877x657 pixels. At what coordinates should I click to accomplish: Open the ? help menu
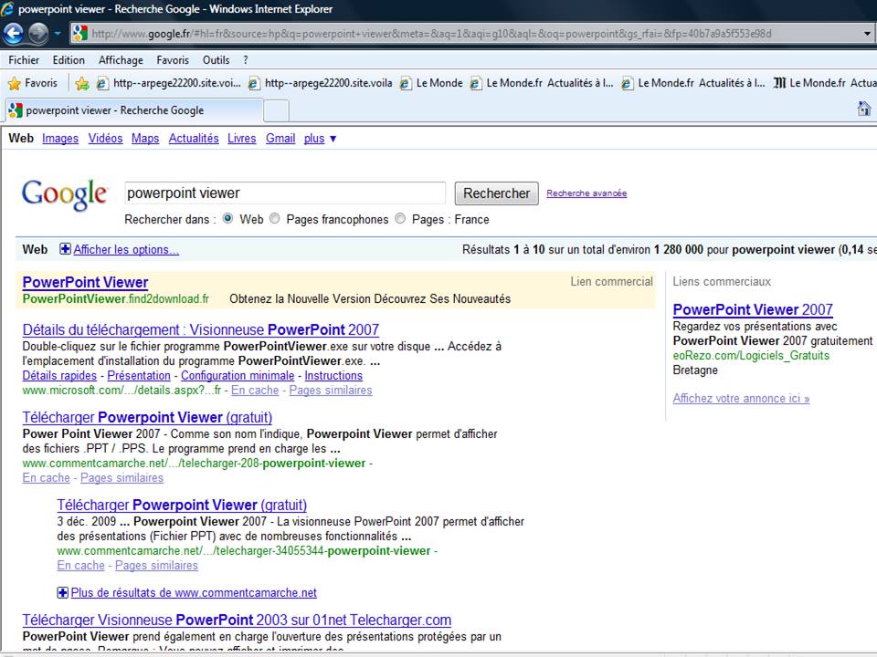[246, 60]
